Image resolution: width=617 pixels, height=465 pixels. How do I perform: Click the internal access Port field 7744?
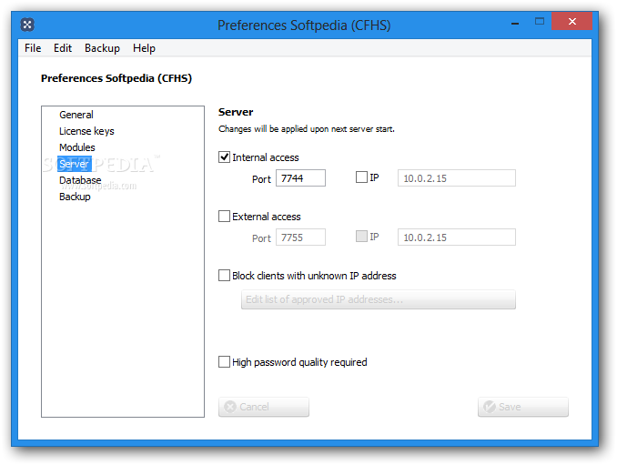coord(300,178)
